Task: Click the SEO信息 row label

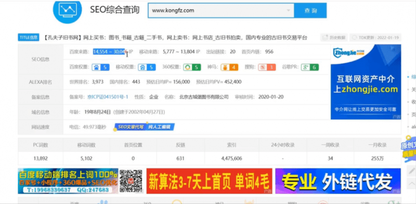Action: pos(41,59)
